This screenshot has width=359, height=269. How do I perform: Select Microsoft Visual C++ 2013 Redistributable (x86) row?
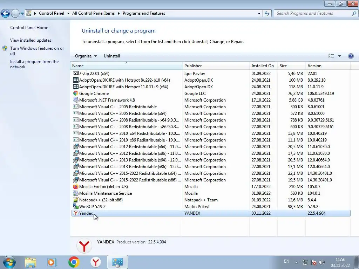click(211, 166)
